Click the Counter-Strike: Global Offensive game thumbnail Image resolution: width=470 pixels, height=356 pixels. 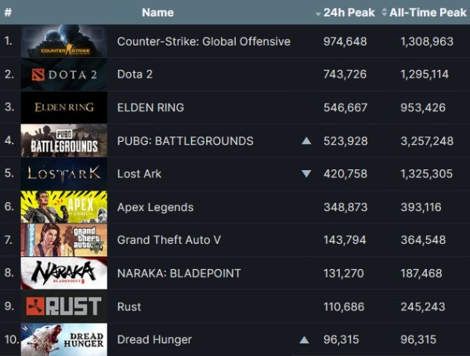coord(64,41)
